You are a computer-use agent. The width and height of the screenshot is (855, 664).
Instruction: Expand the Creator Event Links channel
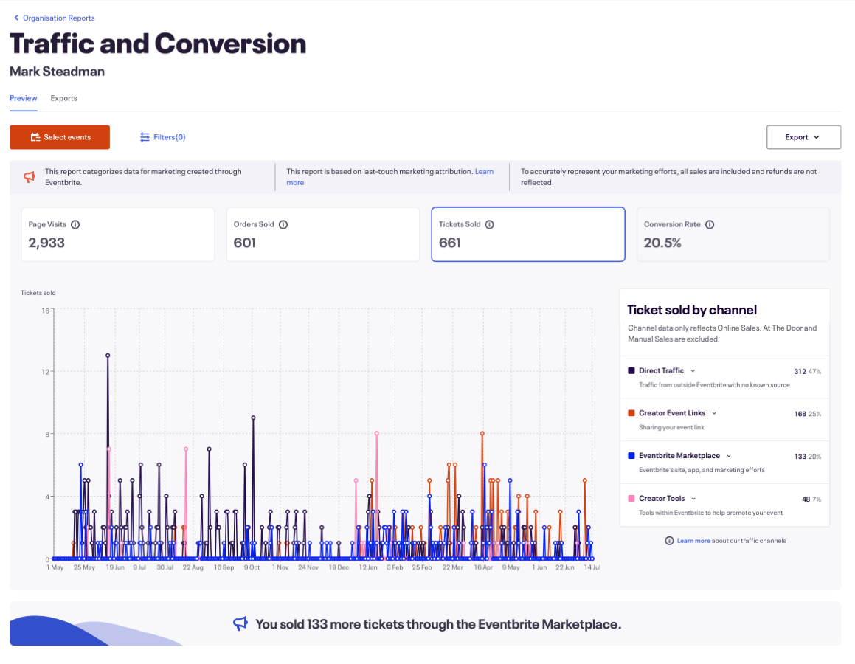tap(714, 413)
